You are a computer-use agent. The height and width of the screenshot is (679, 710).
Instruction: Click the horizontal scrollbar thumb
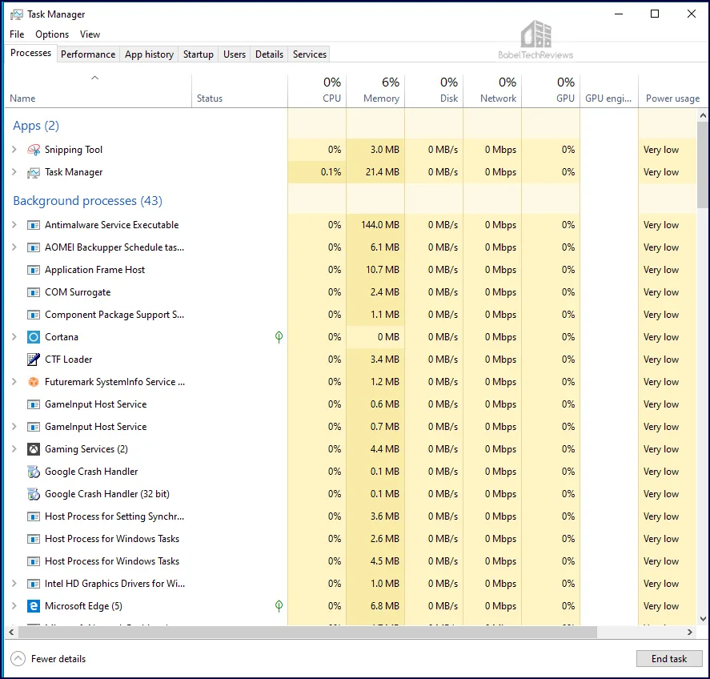point(304,633)
